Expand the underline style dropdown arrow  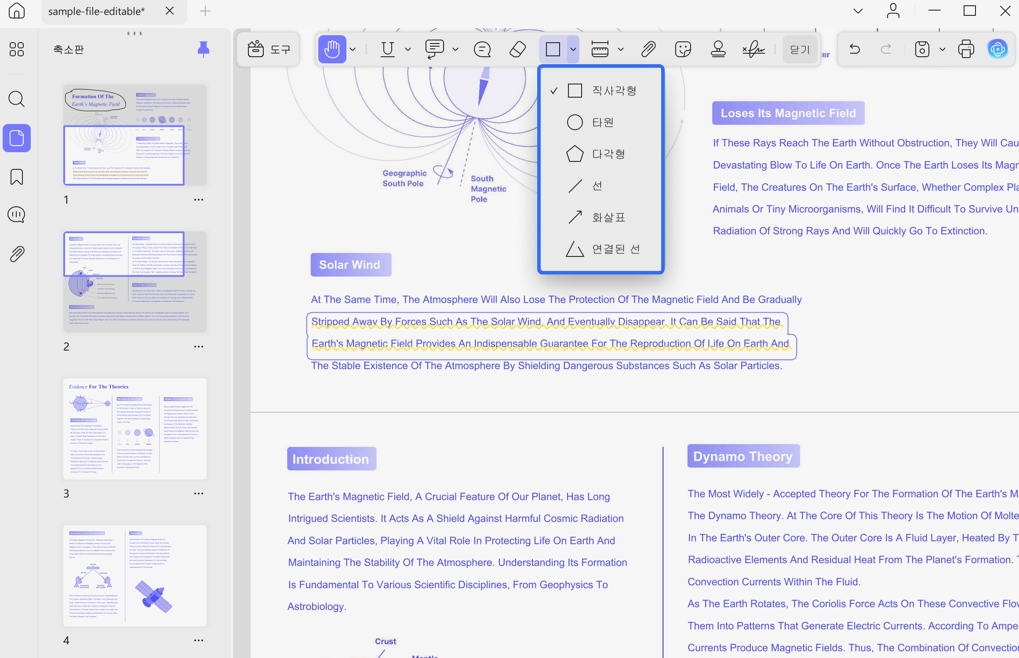(x=408, y=49)
